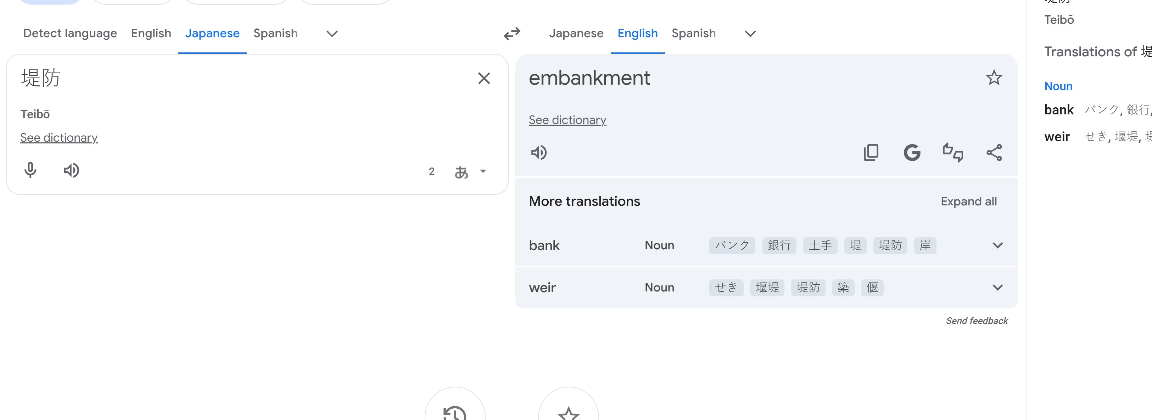Viewport: 1152px width, 420px height.
Task: Rate this translation with thumbs icon
Action: tap(952, 153)
